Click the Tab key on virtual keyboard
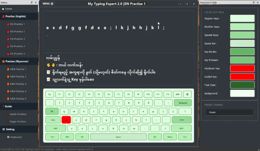Image resolution: width=260 pixels, height=151 pixels. [52, 111]
